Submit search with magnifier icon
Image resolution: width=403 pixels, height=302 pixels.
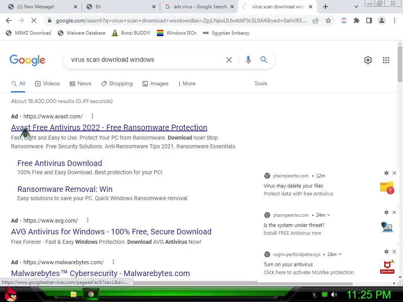point(264,60)
